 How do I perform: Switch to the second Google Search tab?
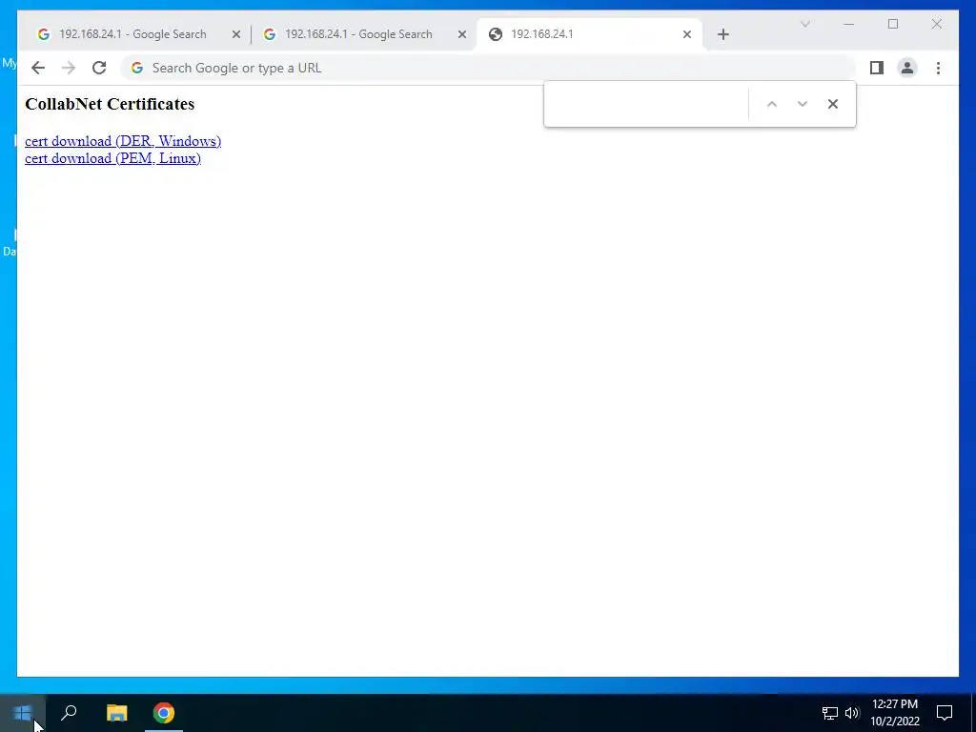point(358,34)
